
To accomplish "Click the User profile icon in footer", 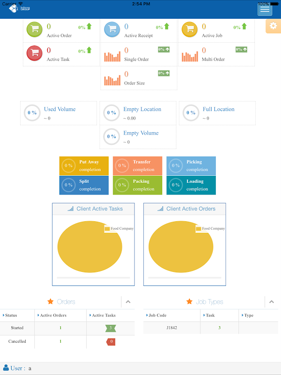I will (6, 367).
